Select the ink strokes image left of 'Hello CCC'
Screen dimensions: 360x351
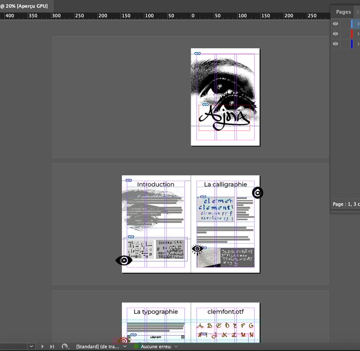coord(141,249)
